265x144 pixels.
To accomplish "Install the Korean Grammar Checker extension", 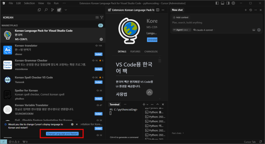I will point(98,69).
